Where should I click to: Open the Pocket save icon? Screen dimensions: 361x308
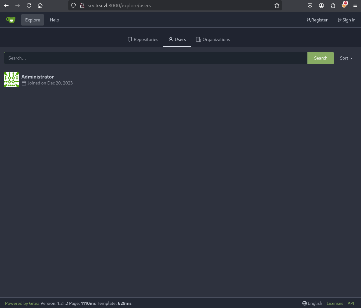[310, 6]
